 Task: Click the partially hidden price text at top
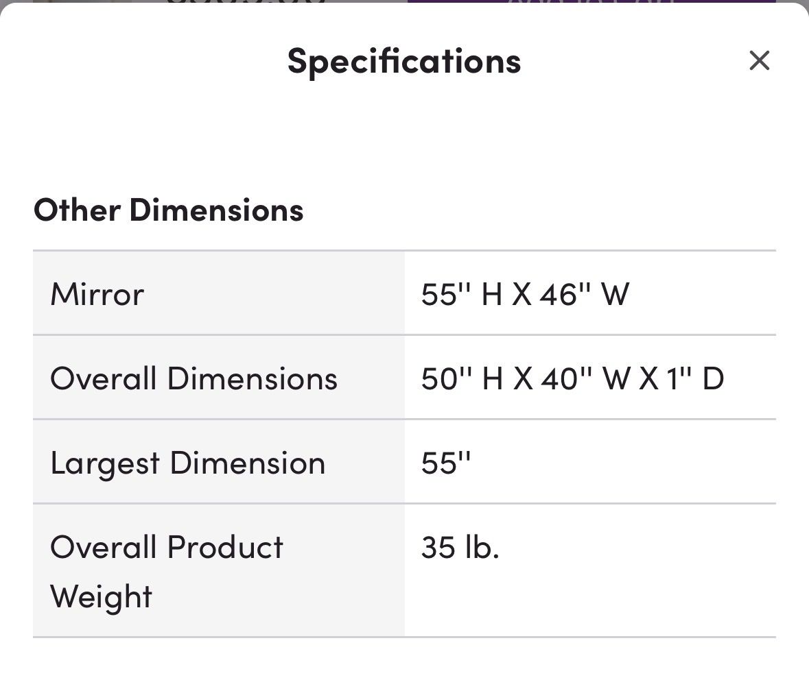(247, 3)
